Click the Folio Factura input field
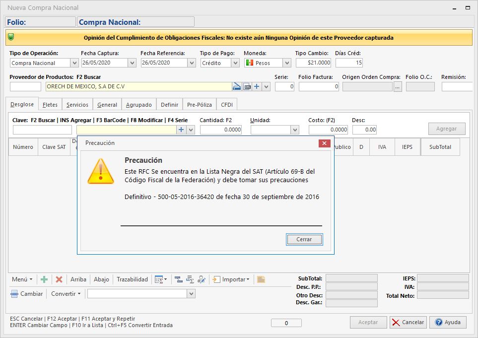 tap(319, 86)
